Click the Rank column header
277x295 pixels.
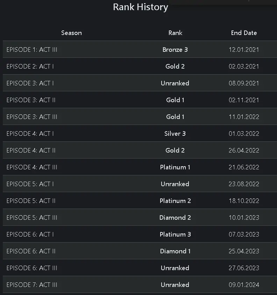[175, 33]
